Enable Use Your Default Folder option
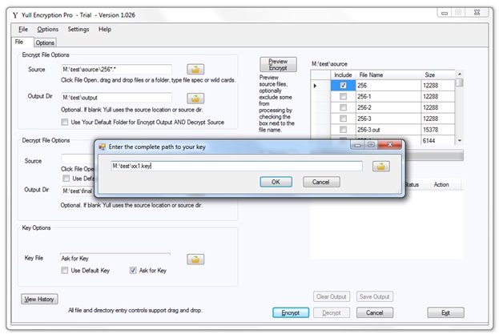 [65, 122]
